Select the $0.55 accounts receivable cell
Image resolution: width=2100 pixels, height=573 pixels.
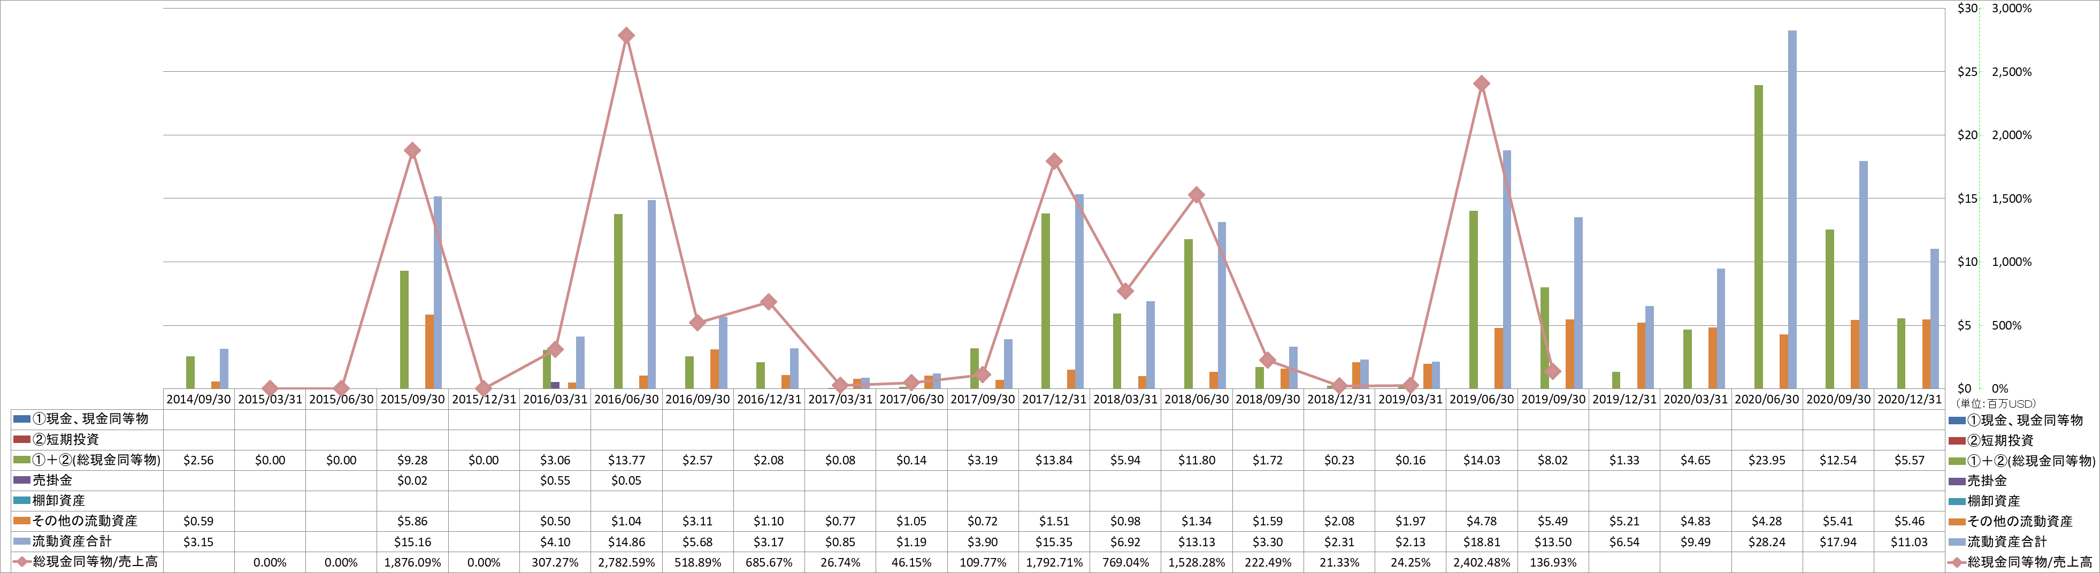point(555,481)
